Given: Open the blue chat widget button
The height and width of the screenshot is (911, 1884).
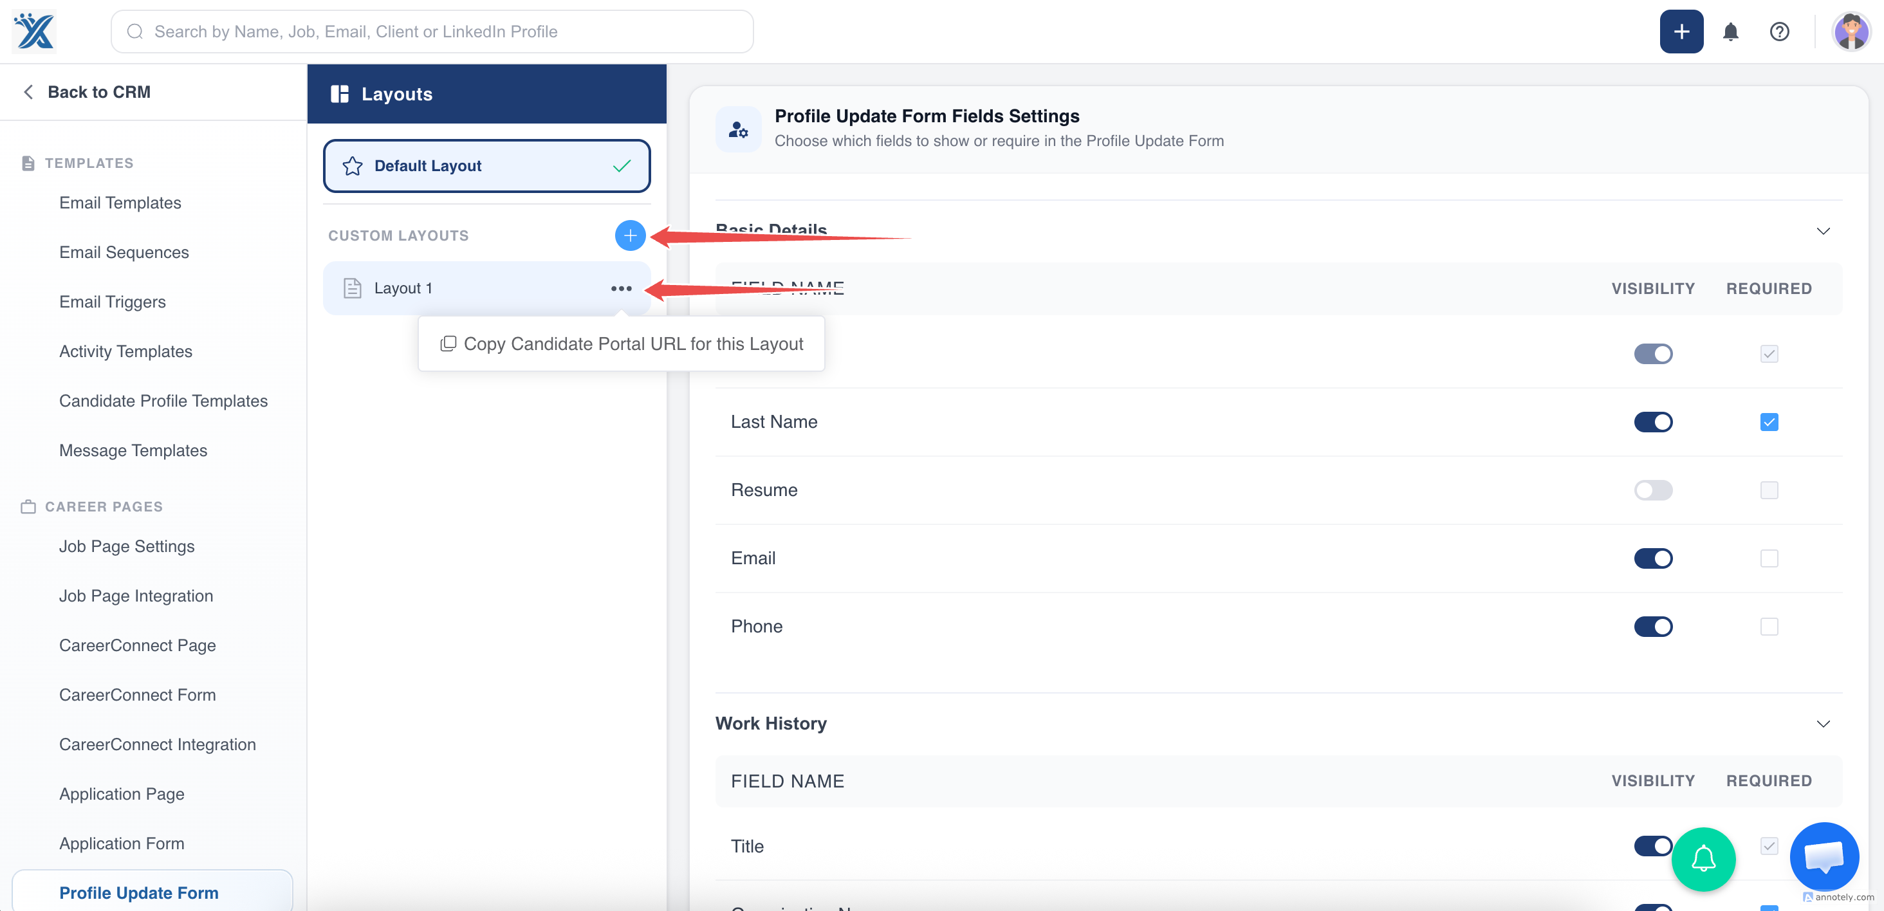Looking at the screenshot, I should coord(1824,856).
